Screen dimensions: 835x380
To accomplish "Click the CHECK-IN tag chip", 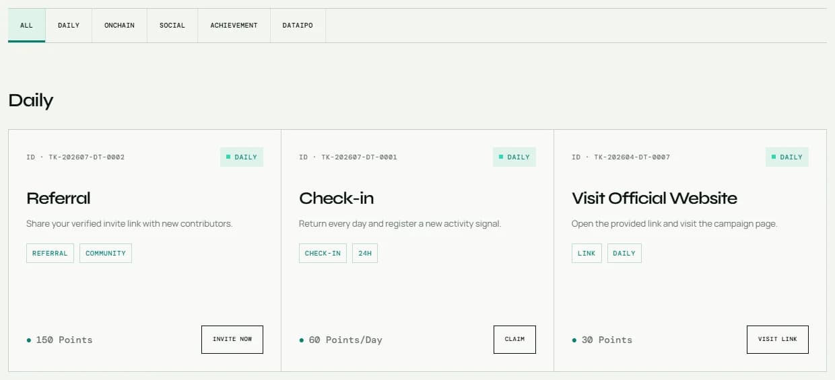I will click(x=323, y=254).
